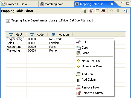Click the Add Row toolbar icon
Image resolution: width=131 pixels, height=98 pixels.
pos(97,11)
